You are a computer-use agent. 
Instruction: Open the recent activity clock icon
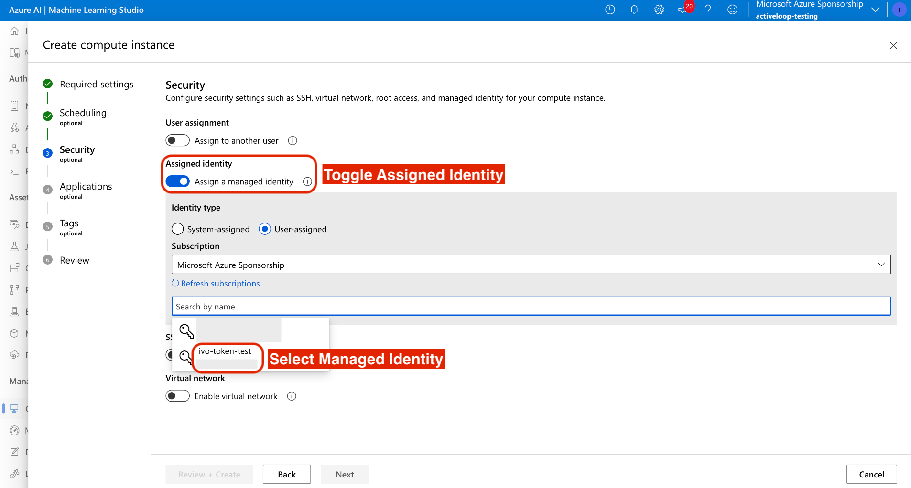(x=610, y=10)
